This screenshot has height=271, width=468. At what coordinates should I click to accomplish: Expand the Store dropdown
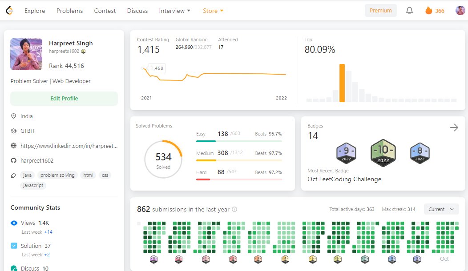213,11
